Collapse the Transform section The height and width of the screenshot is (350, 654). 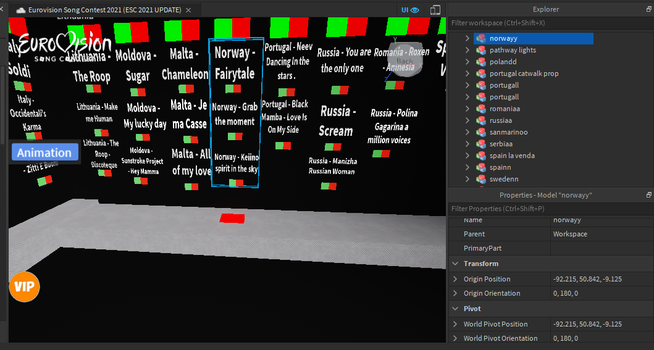[456, 264]
